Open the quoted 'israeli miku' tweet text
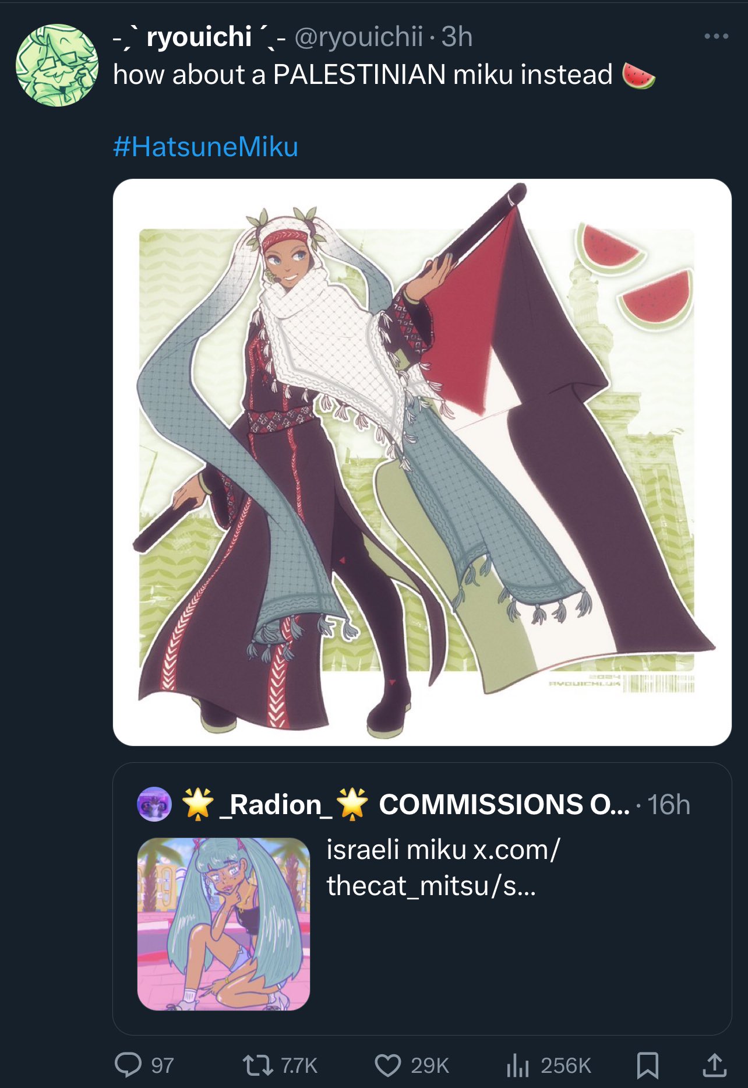The height and width of the screenshot is (1088, 748). click(443, 868)
